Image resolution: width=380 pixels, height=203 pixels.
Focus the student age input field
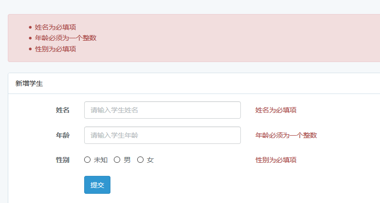coord(162,135)
